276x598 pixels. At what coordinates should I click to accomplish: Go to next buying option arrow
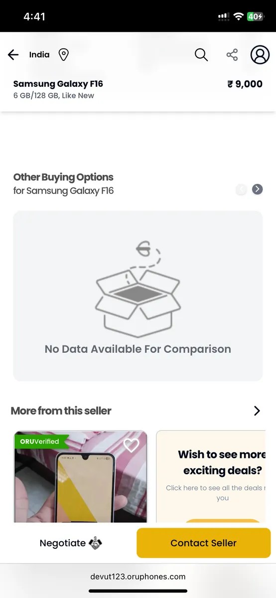pyautogui.click(x=257, y=189)
